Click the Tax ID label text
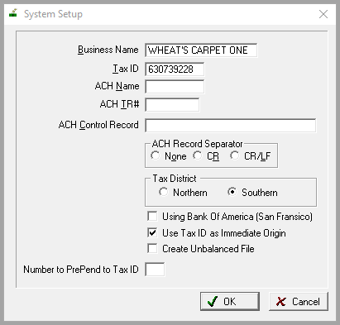This screenshot has height=325, width=340. (126, 69)
